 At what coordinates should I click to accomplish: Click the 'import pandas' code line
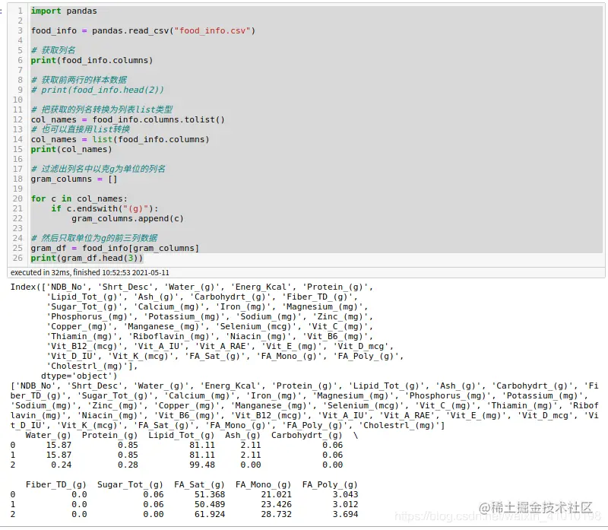(64, 11)
